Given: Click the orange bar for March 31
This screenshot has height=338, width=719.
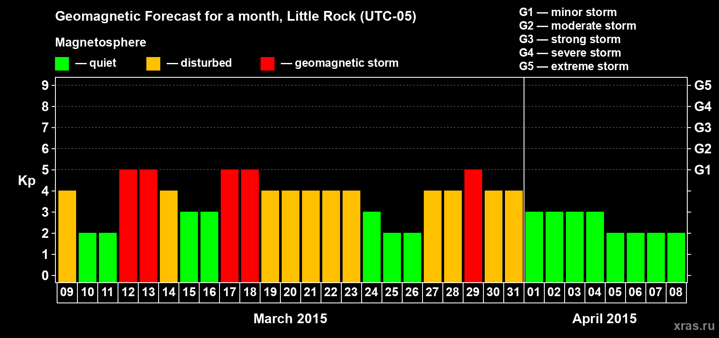Looking at the screenshot, I should pyautogui.click(x=514, y=237).
